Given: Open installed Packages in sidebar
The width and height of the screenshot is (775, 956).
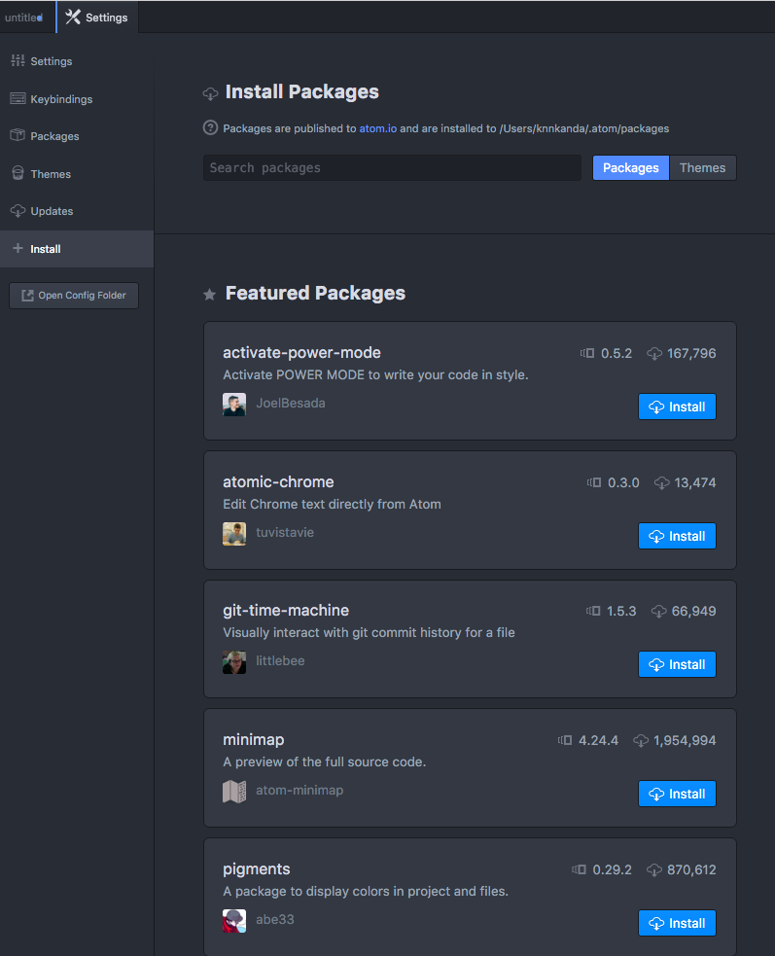Looking at the screenshot, I should tap(53, 136).
